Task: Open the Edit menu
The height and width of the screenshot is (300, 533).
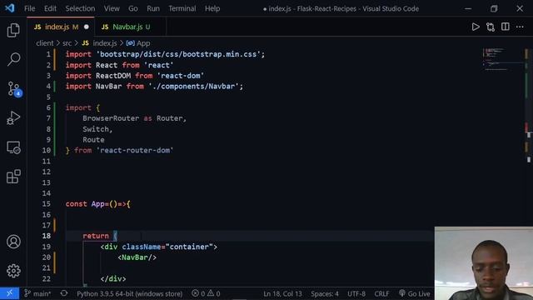Action: pyautogui.click(x=50, y=8)
